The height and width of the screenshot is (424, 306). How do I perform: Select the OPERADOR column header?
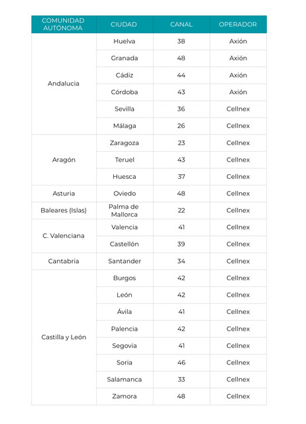click(238, 25)
